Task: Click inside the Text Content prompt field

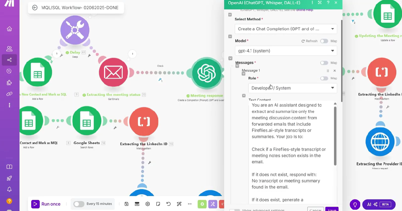Action: (290, 153)
